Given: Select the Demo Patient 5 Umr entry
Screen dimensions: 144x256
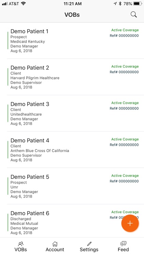Looking at the screenshot, I should click(x=75, y=186).
